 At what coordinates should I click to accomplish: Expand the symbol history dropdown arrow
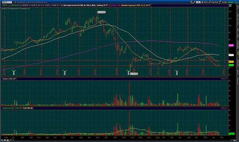[x=13, y=2]
